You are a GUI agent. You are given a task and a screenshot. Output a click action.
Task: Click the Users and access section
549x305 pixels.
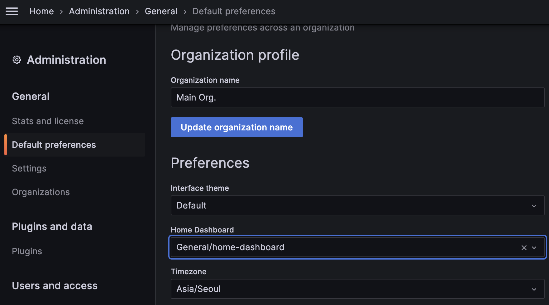(x=55, y=286)
